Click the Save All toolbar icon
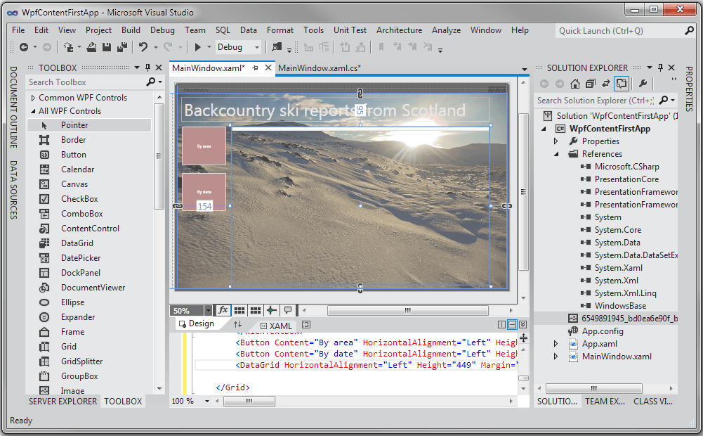This screenshot has width=703, height=436. click(122, 47)
